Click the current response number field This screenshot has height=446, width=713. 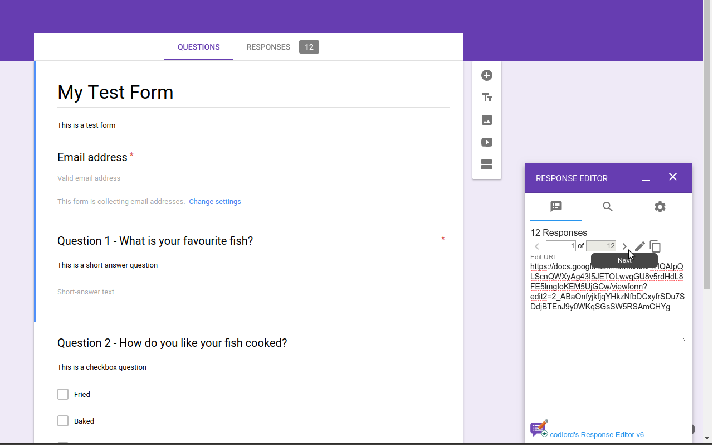561,246
